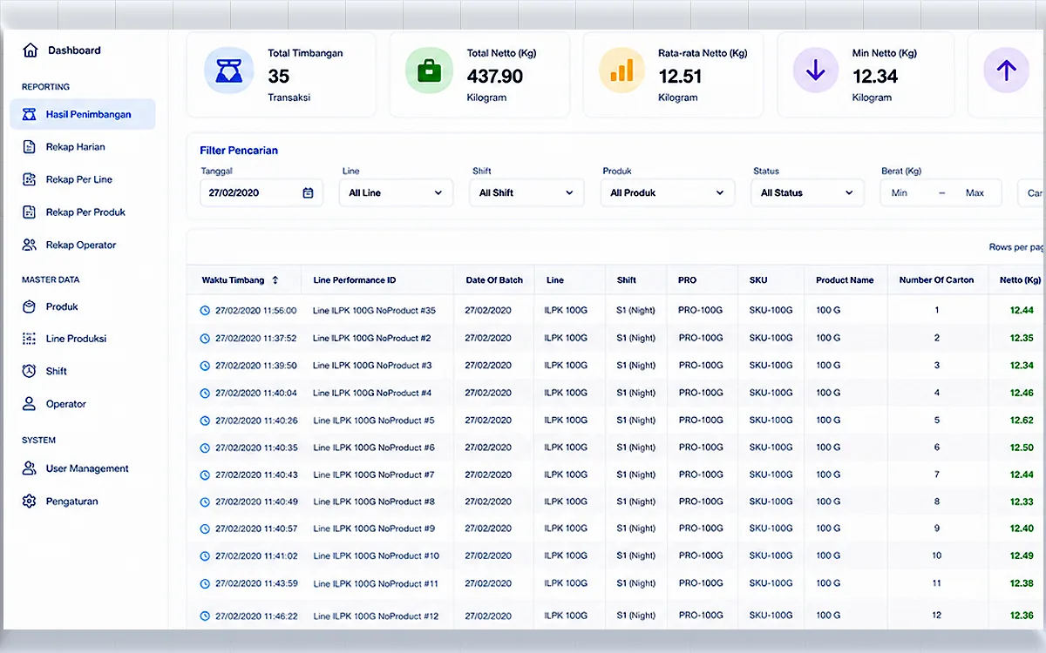
Task: Click the Netto value 12.62
Action: coord(1022,421)
